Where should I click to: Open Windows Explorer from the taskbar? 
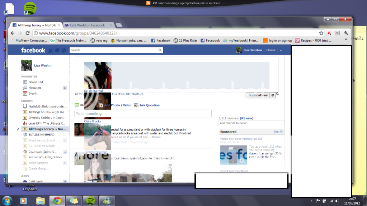(x=40, y=201)
